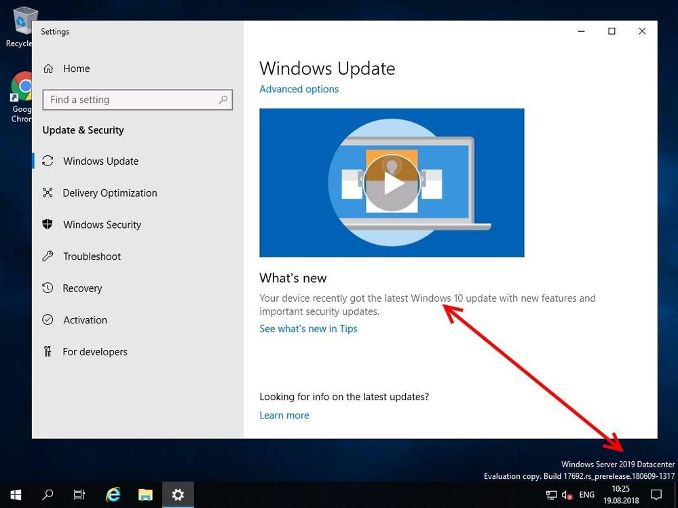
Task: Open Advanced options link
Action: tap(299, 89)
